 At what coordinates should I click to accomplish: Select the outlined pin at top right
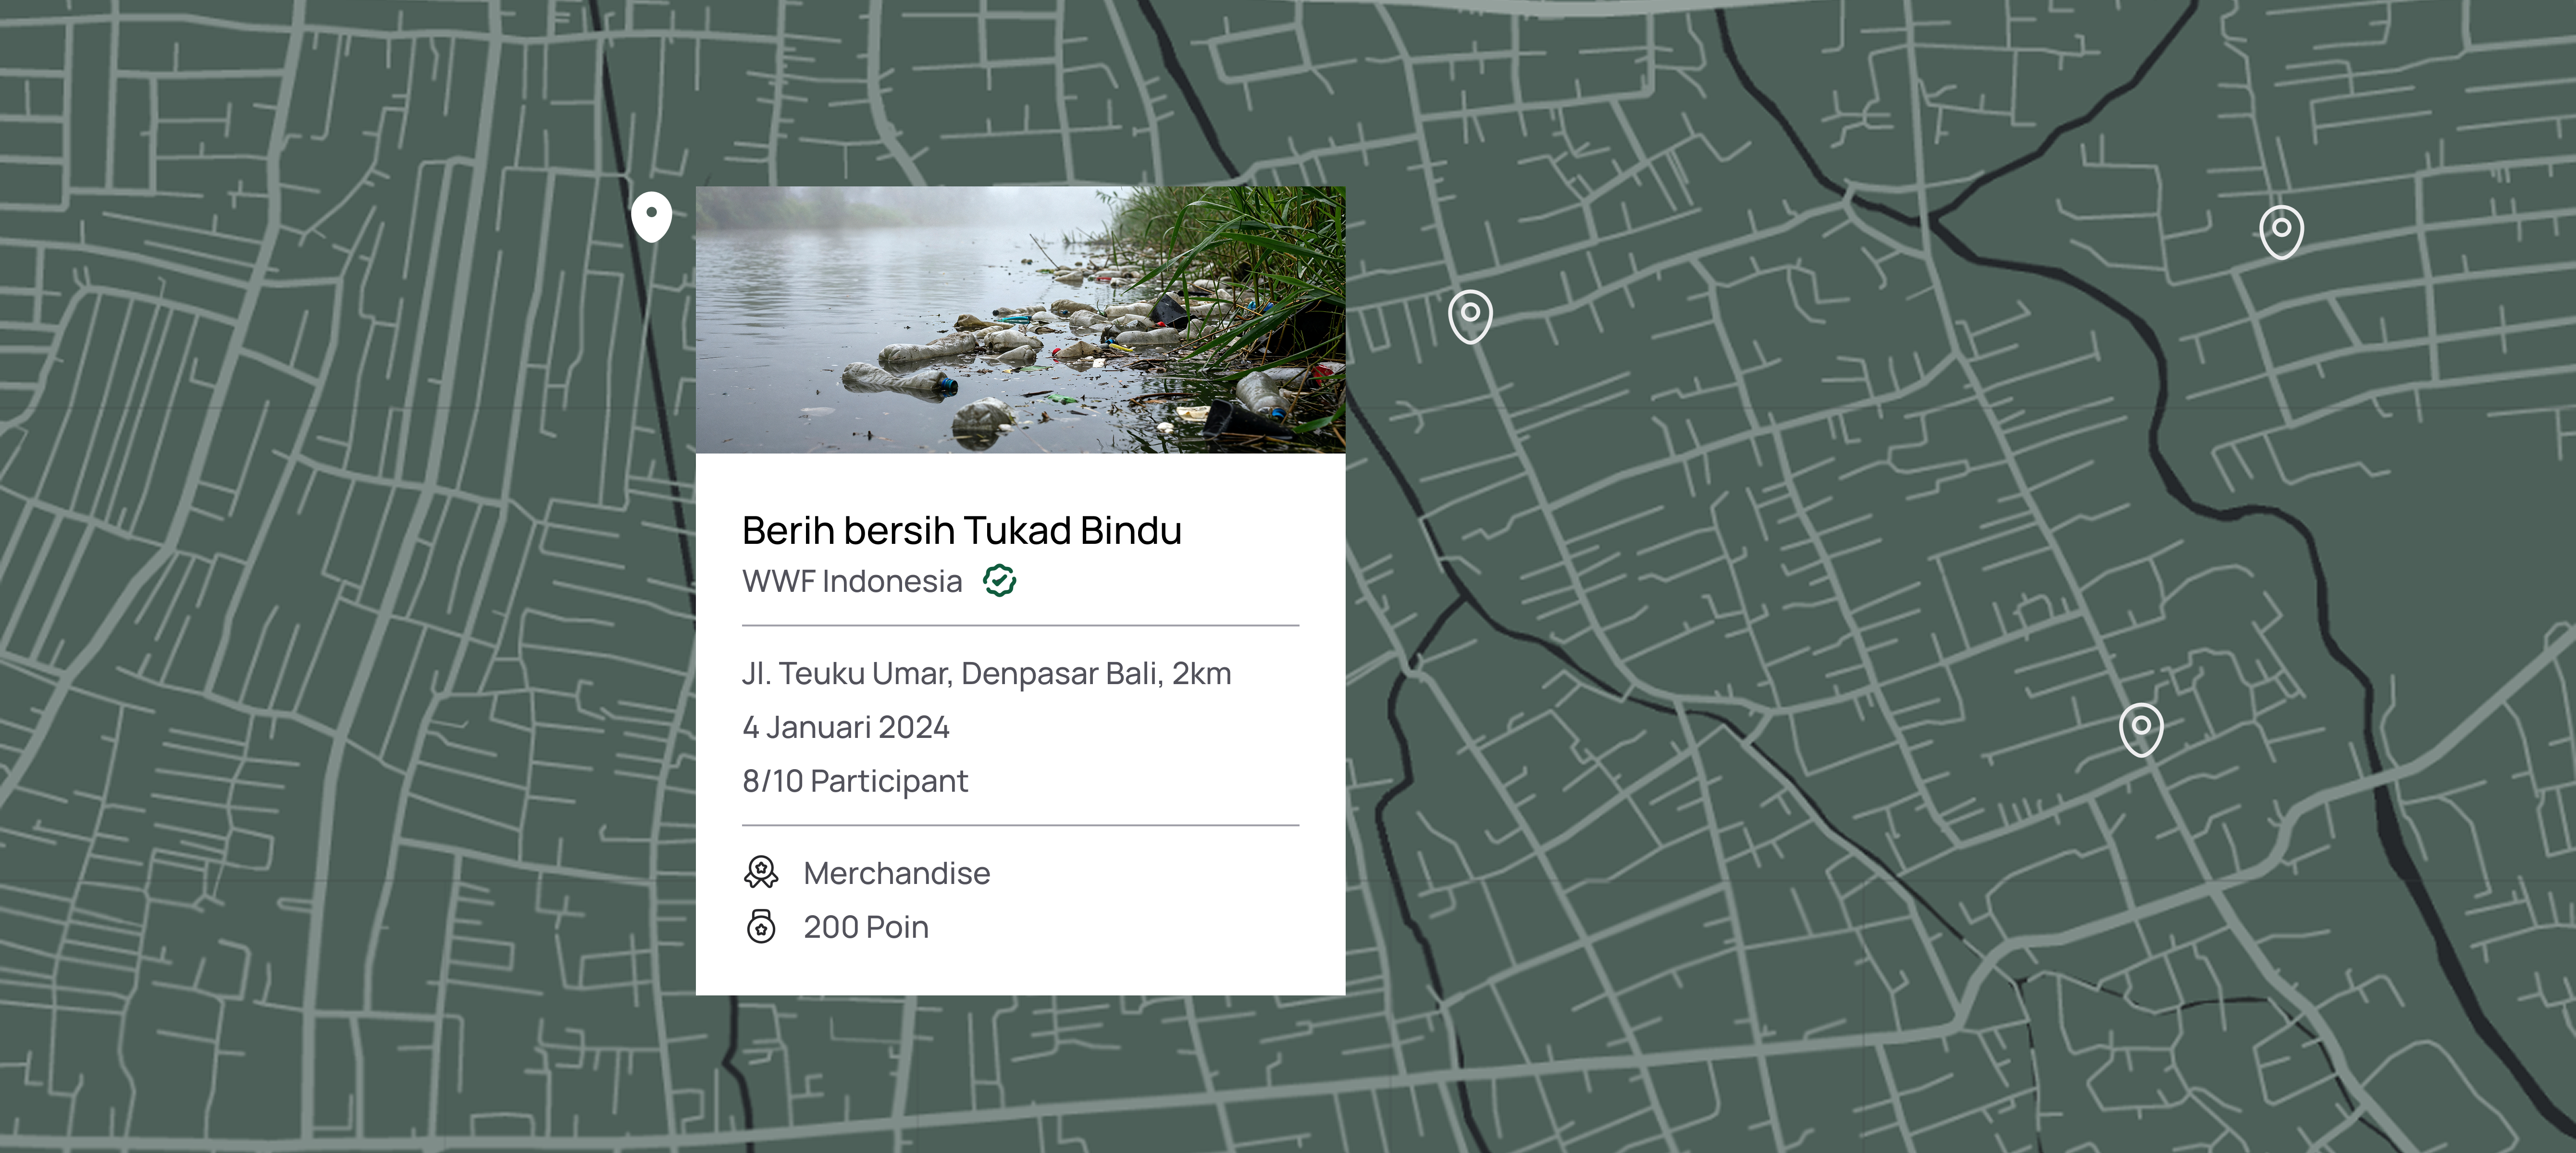2281,232
